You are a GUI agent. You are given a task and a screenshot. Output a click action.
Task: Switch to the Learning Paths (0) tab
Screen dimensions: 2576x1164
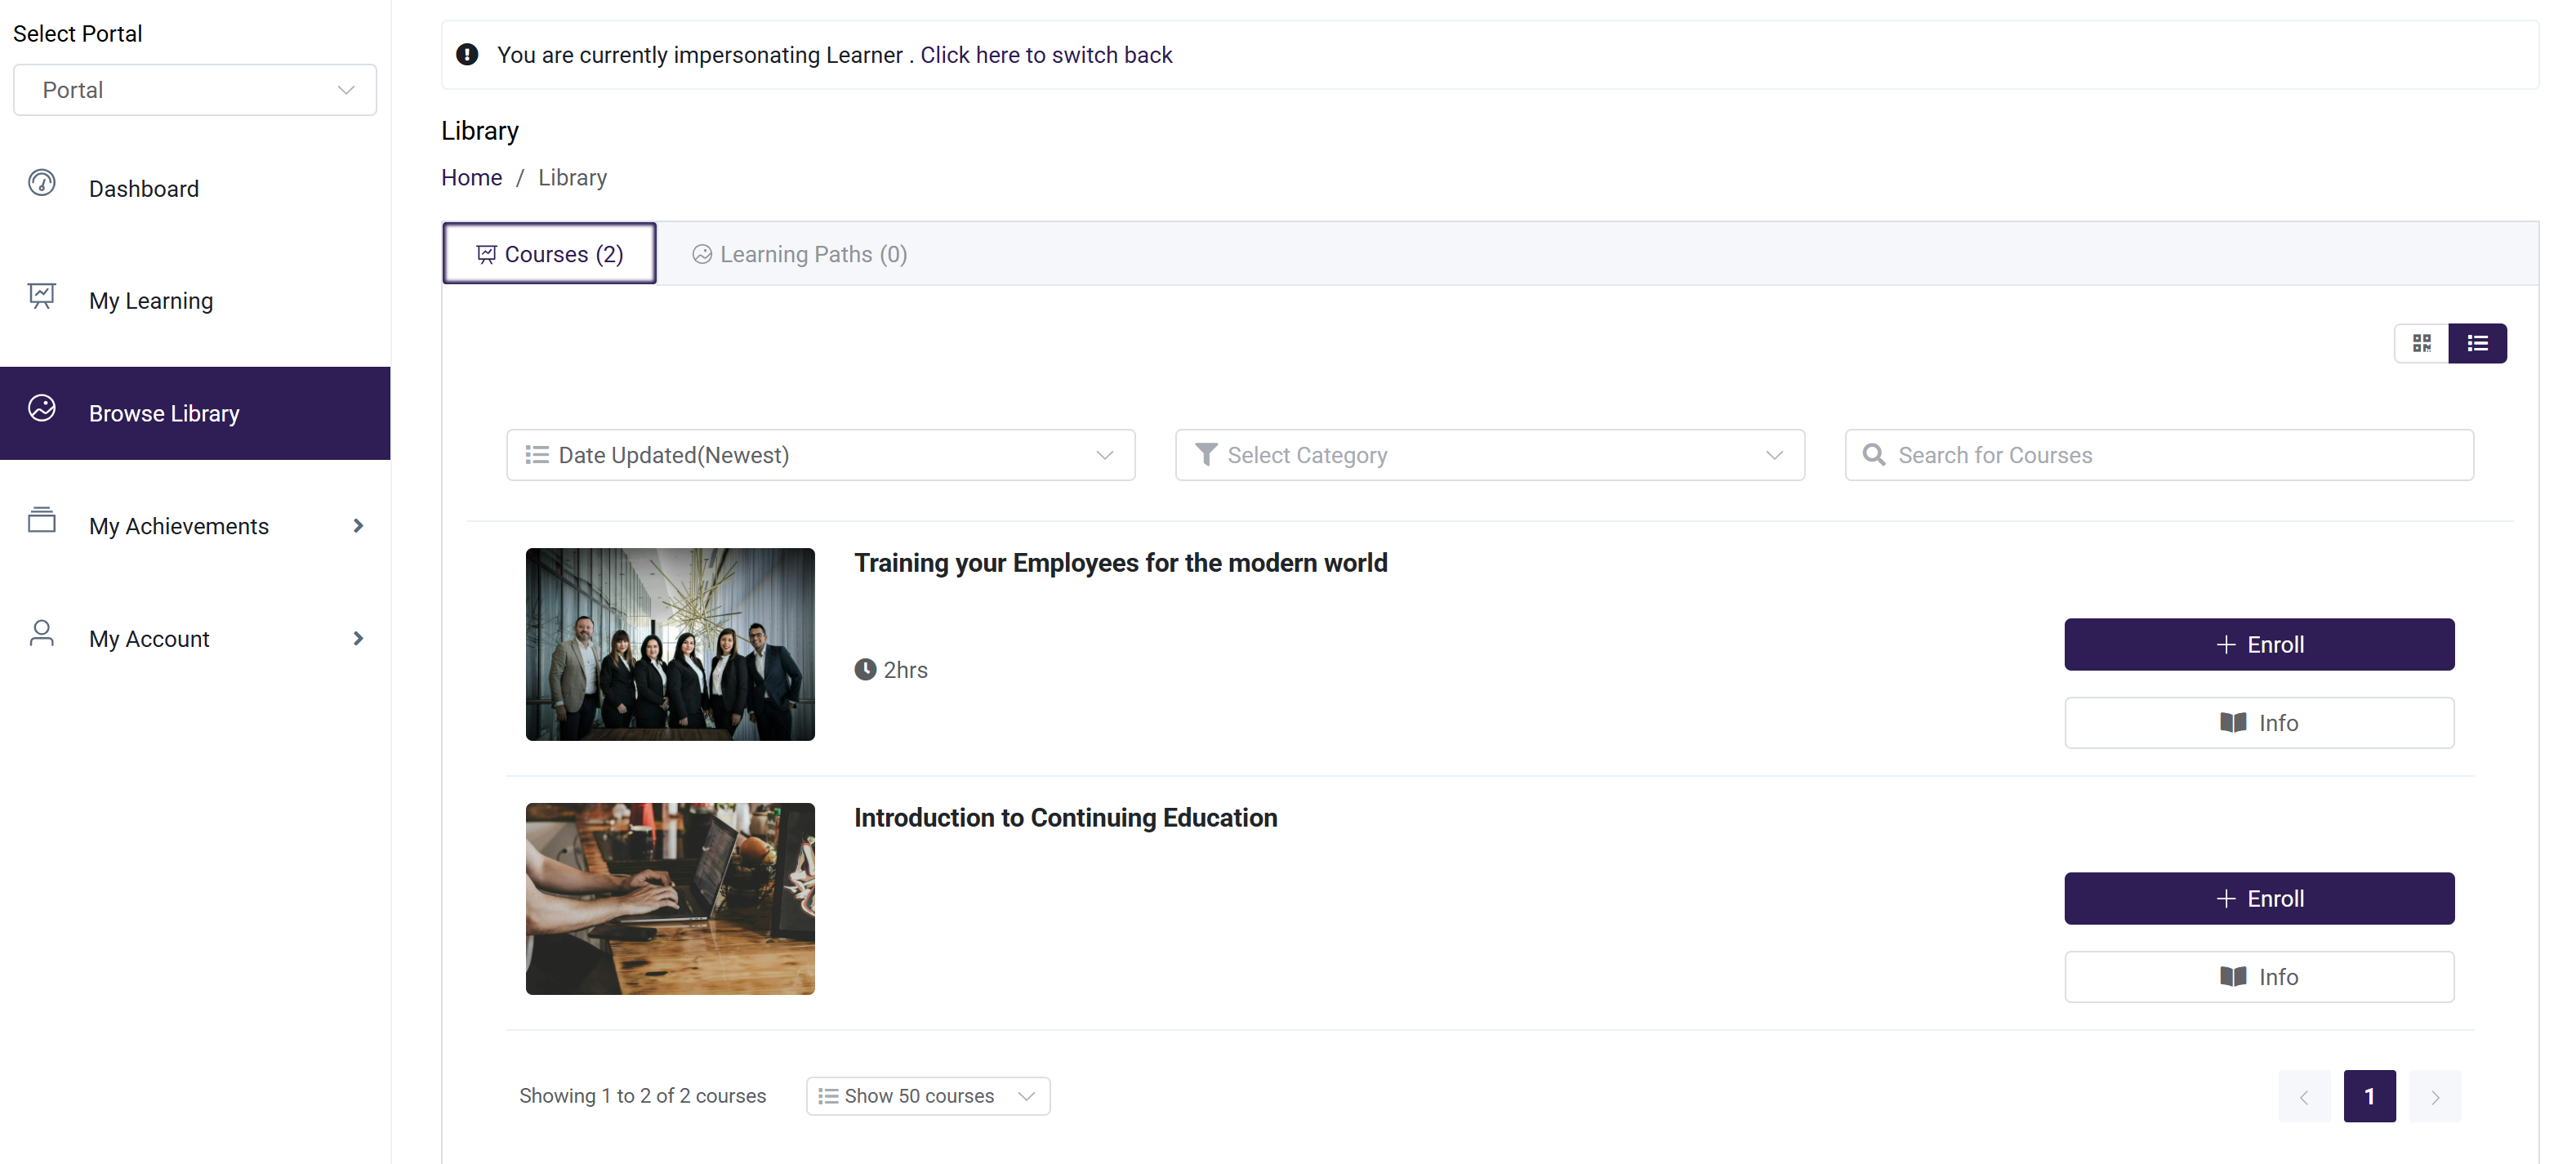800,254
